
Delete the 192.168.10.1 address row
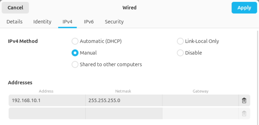pyautogui.click(x=244, y=101)
